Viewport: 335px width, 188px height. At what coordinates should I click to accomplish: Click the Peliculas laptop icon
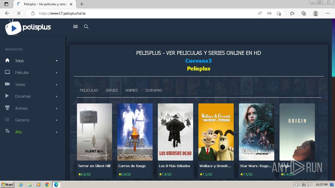coord(7,72)
